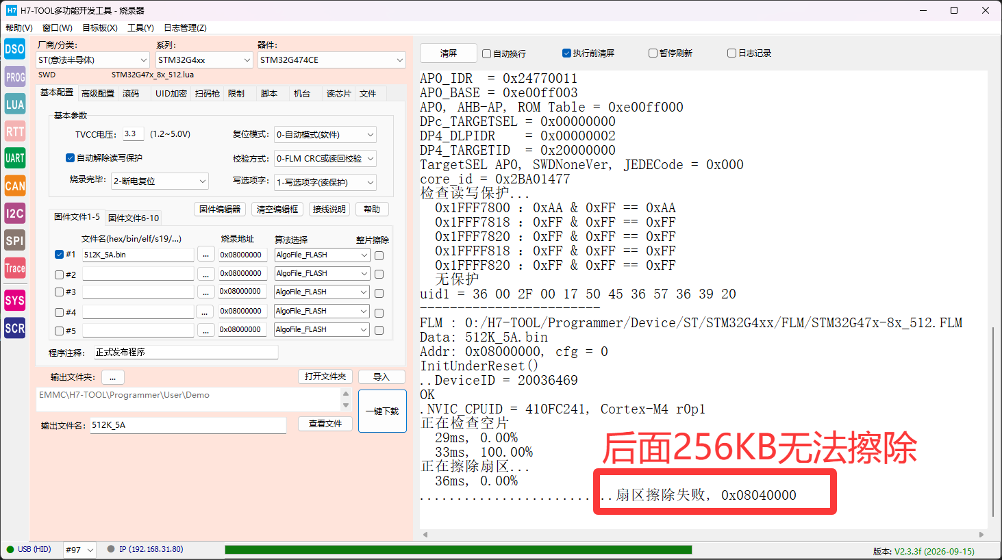Image resolution: width=1002 pixels, height=560 pixels.
Task: Open the SCR sidebar icon
Action: (14, 328)
